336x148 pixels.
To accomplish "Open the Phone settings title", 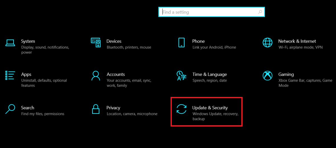I will tap(199, 41).
